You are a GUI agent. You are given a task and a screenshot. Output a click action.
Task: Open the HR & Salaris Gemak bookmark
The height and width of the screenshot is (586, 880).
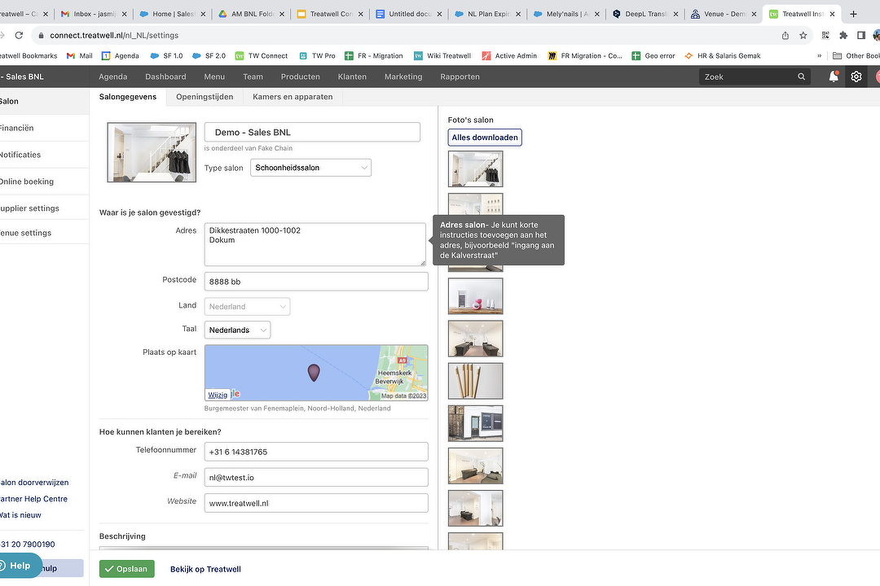point(722,55)
